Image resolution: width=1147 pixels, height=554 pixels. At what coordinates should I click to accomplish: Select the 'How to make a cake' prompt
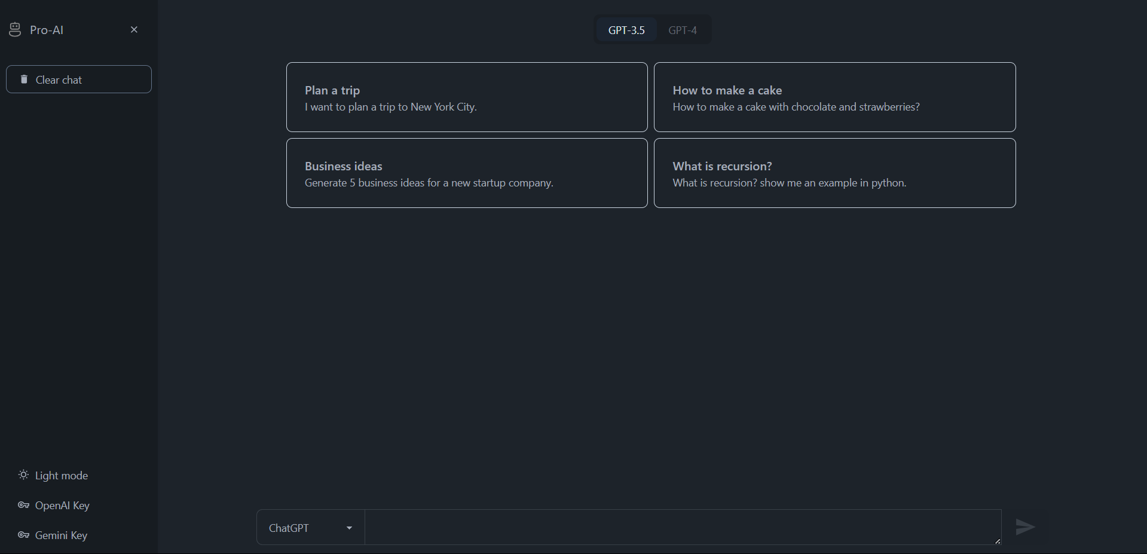[x=834, y=97]
